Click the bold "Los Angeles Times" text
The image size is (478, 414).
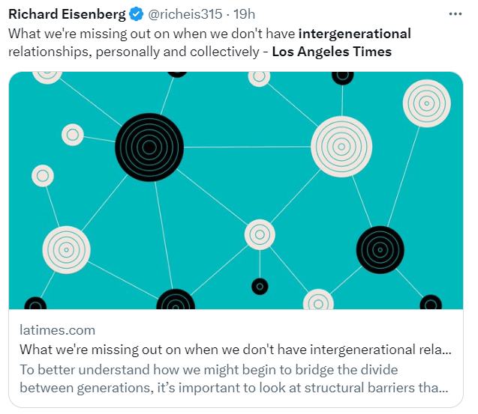[331, 52]
